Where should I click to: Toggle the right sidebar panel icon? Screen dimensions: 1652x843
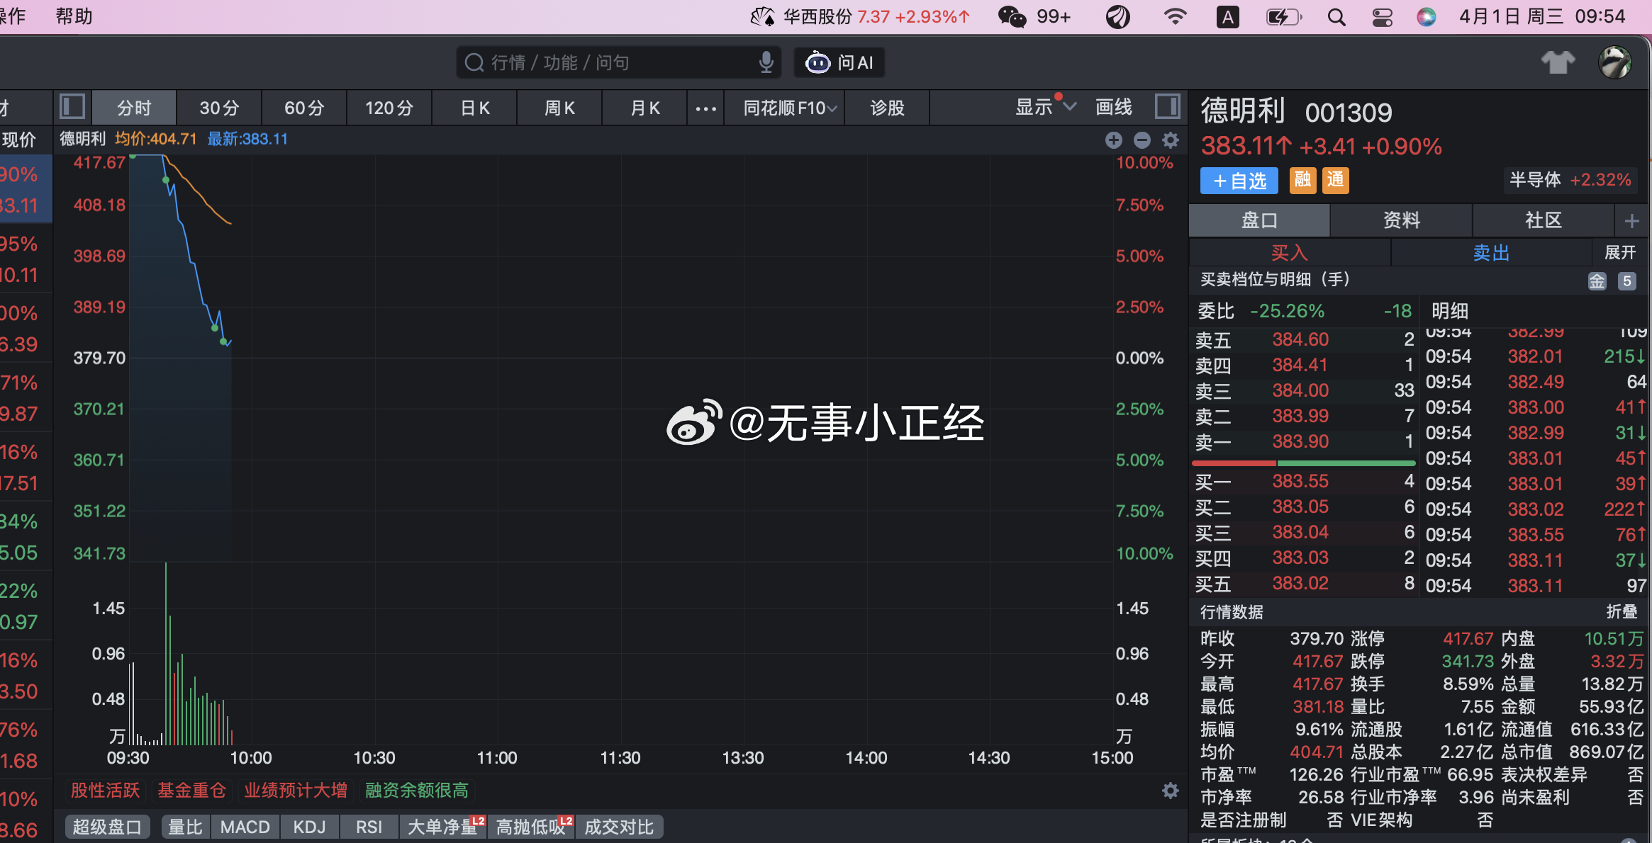tap(1167, 107)
